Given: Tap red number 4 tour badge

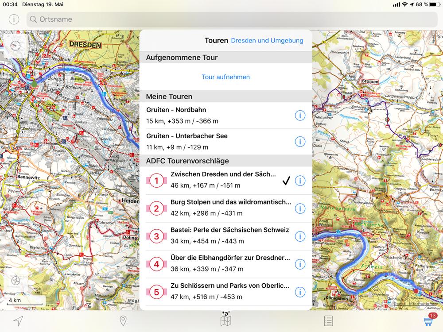Looking at the screenshot, I should click(156, 264).
